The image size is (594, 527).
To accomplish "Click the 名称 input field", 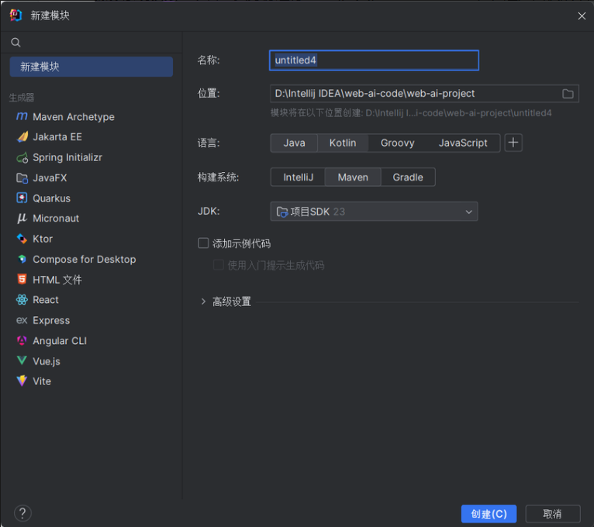I will (374, 60).
